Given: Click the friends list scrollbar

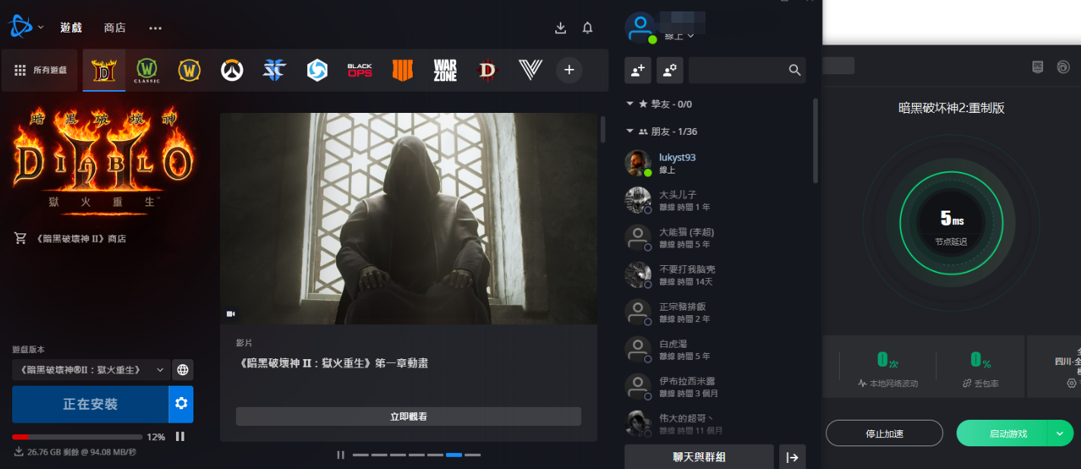Looking at the screenshot, I should 815,140.
